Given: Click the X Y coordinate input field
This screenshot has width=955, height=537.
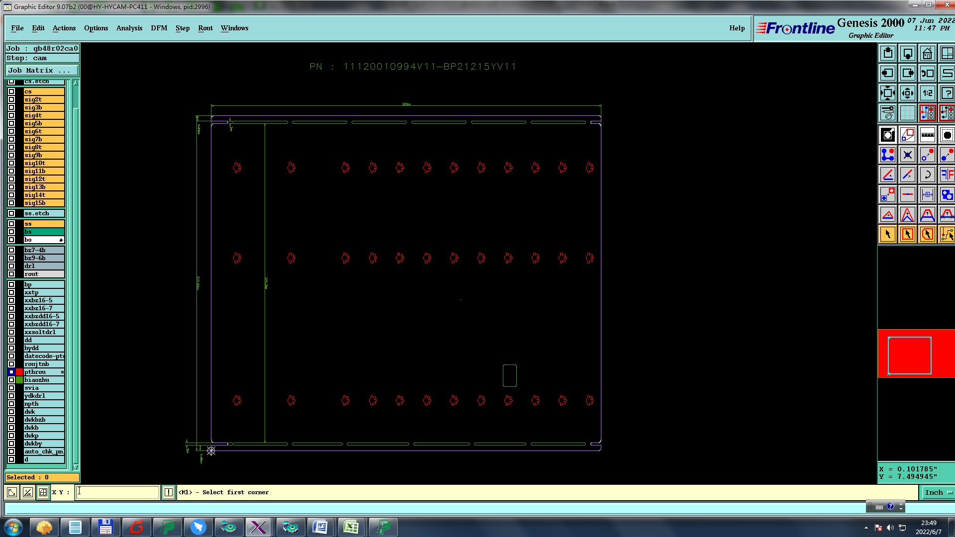Looking at the screenshot, I should coord(118,492).
